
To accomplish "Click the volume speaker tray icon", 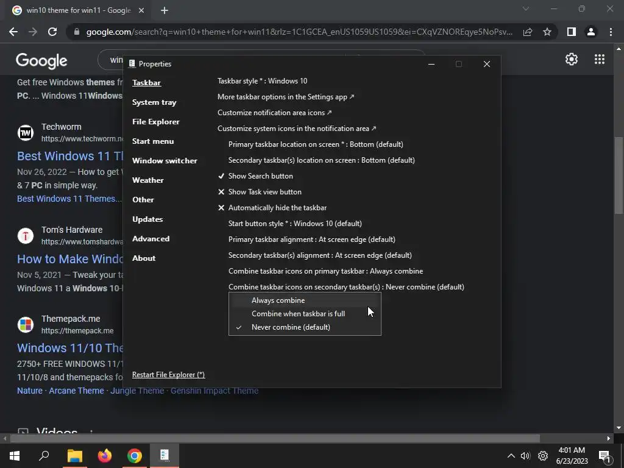I will click(525, 456).
